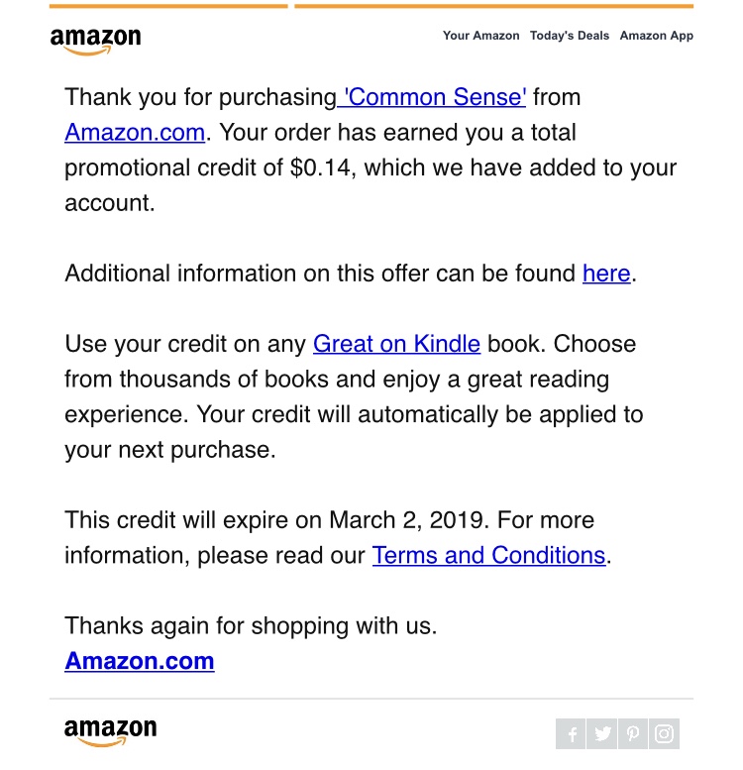Open the Instagram social icon

[665, 734]
